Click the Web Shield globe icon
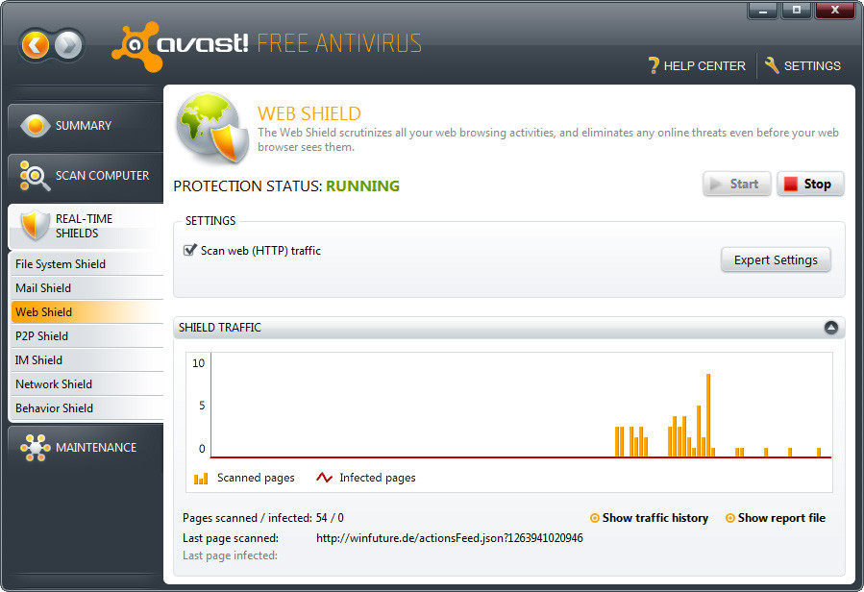The height and width of the screenshot is (592, 864). (x=212, y=128)
